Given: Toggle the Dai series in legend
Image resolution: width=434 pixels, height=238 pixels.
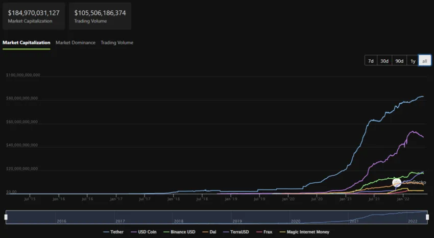Looking at the screenshot, I should (x=209, y=232).
